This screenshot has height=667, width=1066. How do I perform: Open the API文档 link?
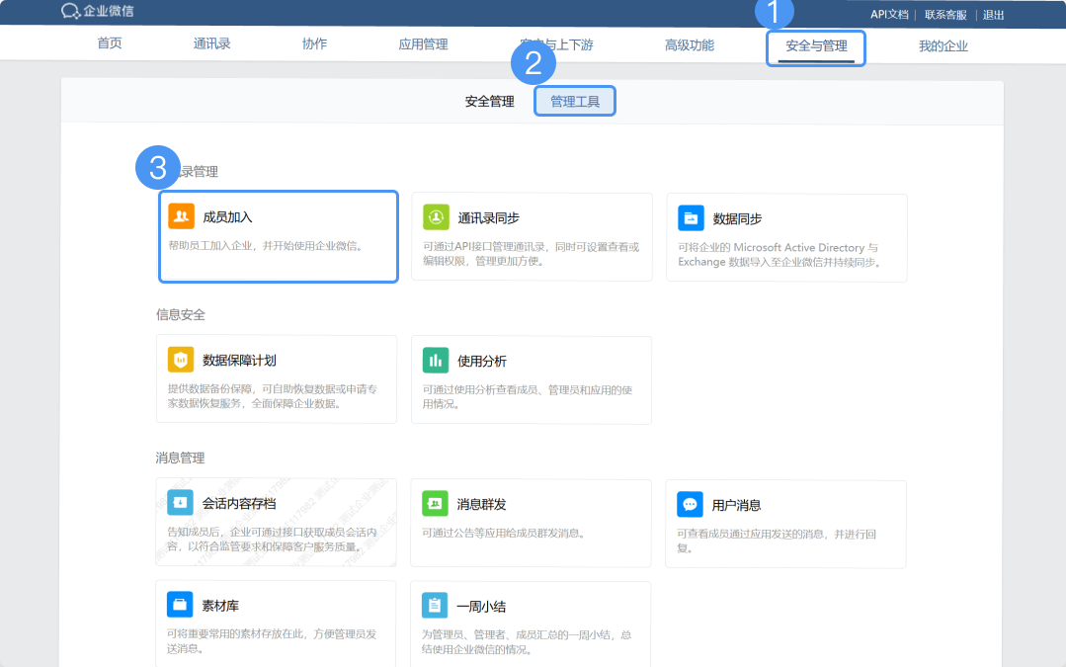(888, 15)
